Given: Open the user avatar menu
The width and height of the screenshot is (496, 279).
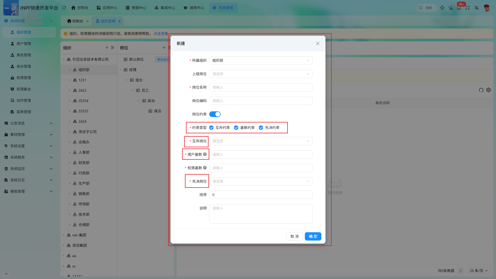Looking at the screenshot, I should (487, 8).
